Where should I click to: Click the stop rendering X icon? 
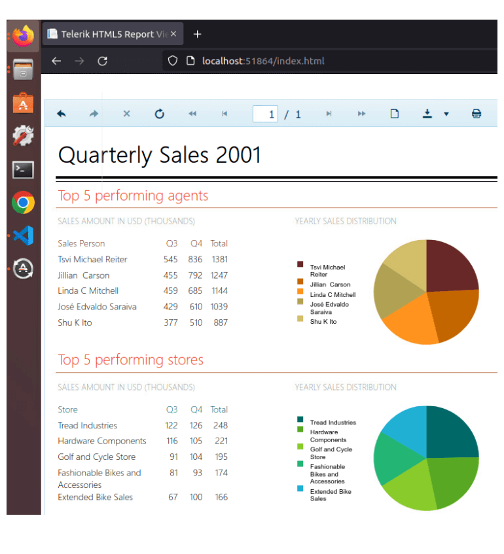[x=126, y=114]
